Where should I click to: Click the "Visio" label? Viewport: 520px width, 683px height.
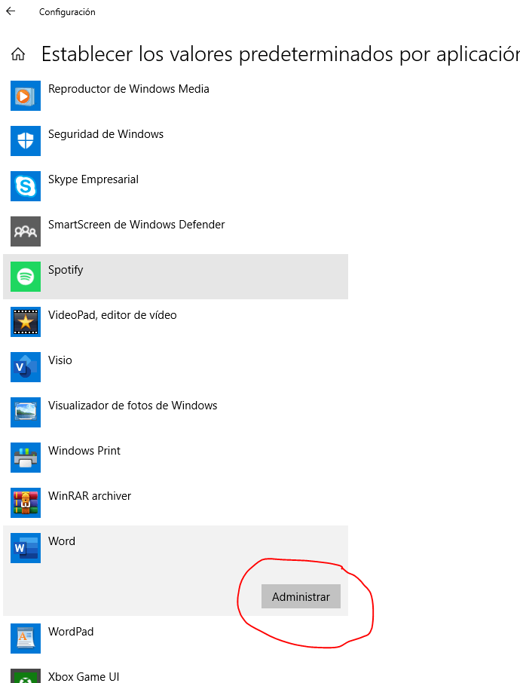coord(60,360)
